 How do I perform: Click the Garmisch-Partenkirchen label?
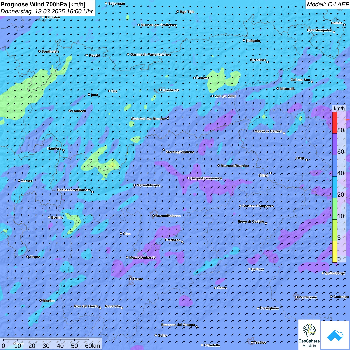point(151,54)
